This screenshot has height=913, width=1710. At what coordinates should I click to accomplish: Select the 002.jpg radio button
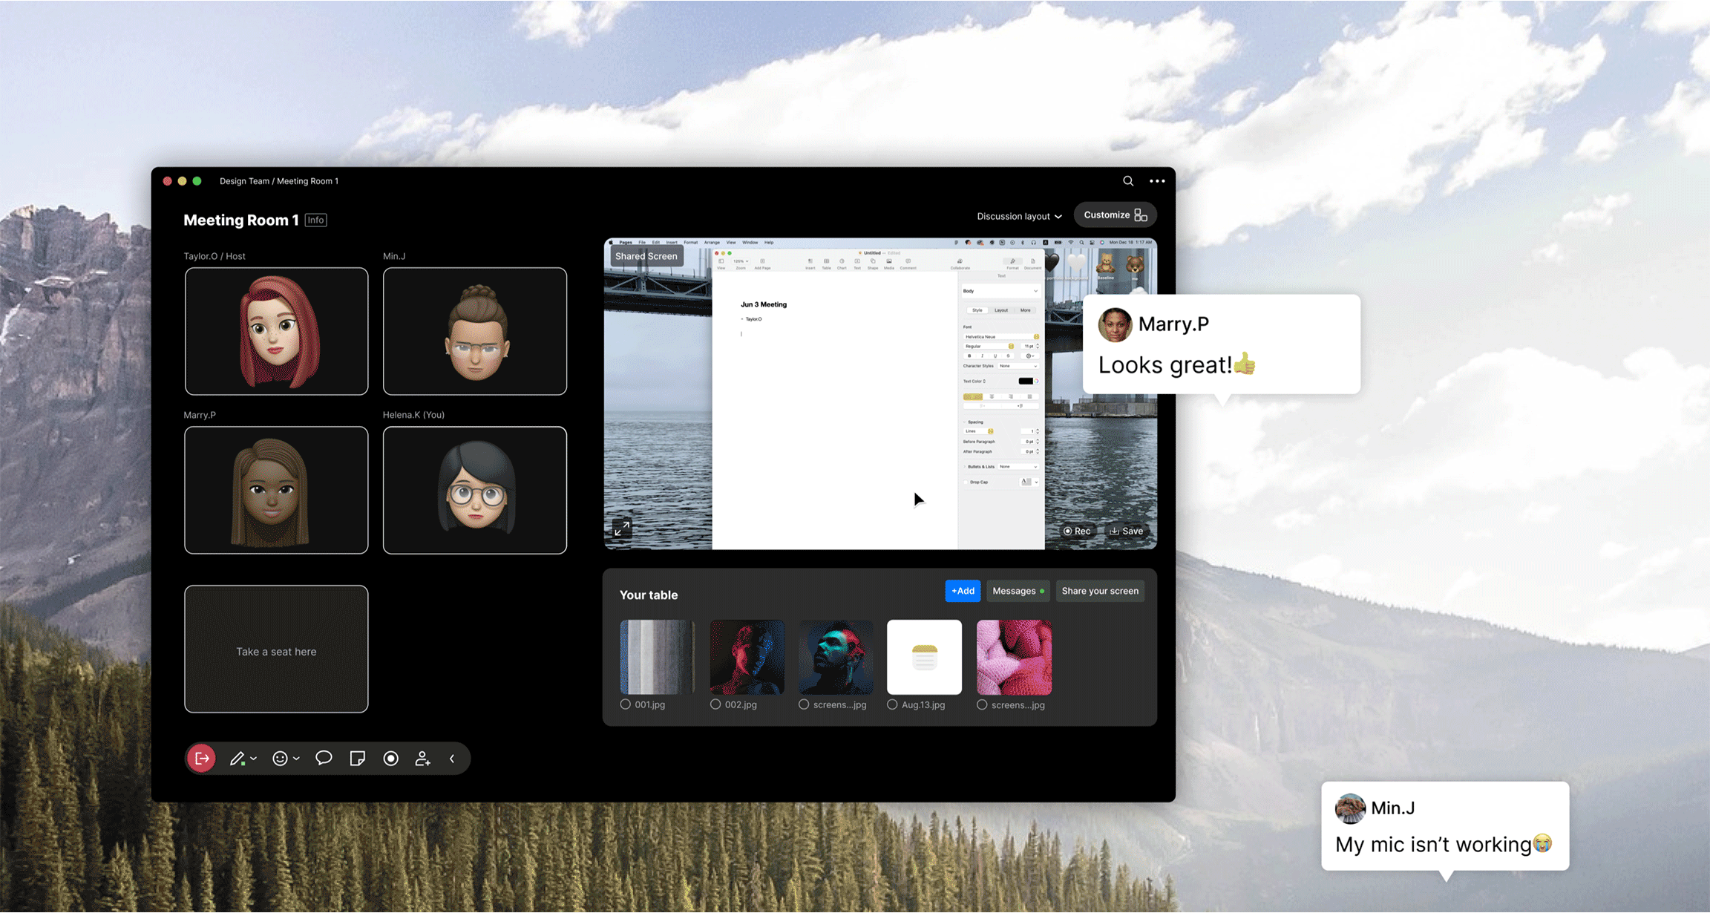715,704
